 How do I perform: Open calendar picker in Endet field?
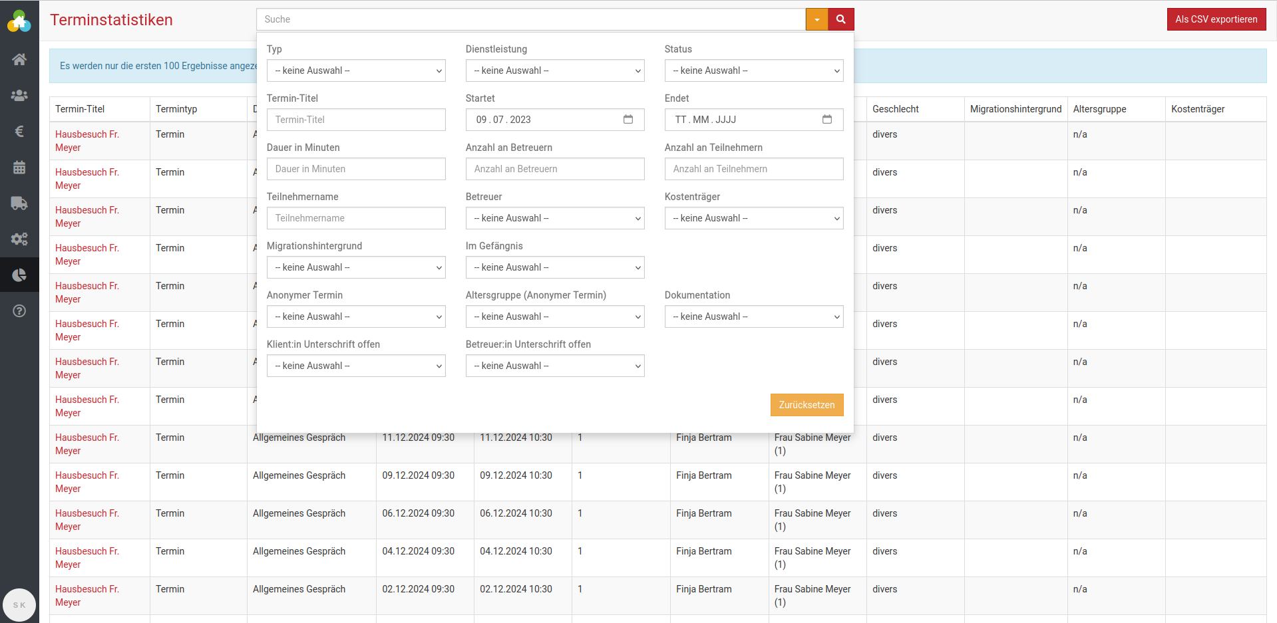826,120
